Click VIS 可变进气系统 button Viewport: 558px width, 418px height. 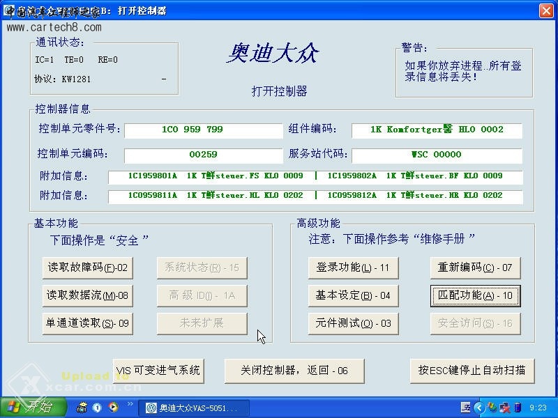(158, 371)
